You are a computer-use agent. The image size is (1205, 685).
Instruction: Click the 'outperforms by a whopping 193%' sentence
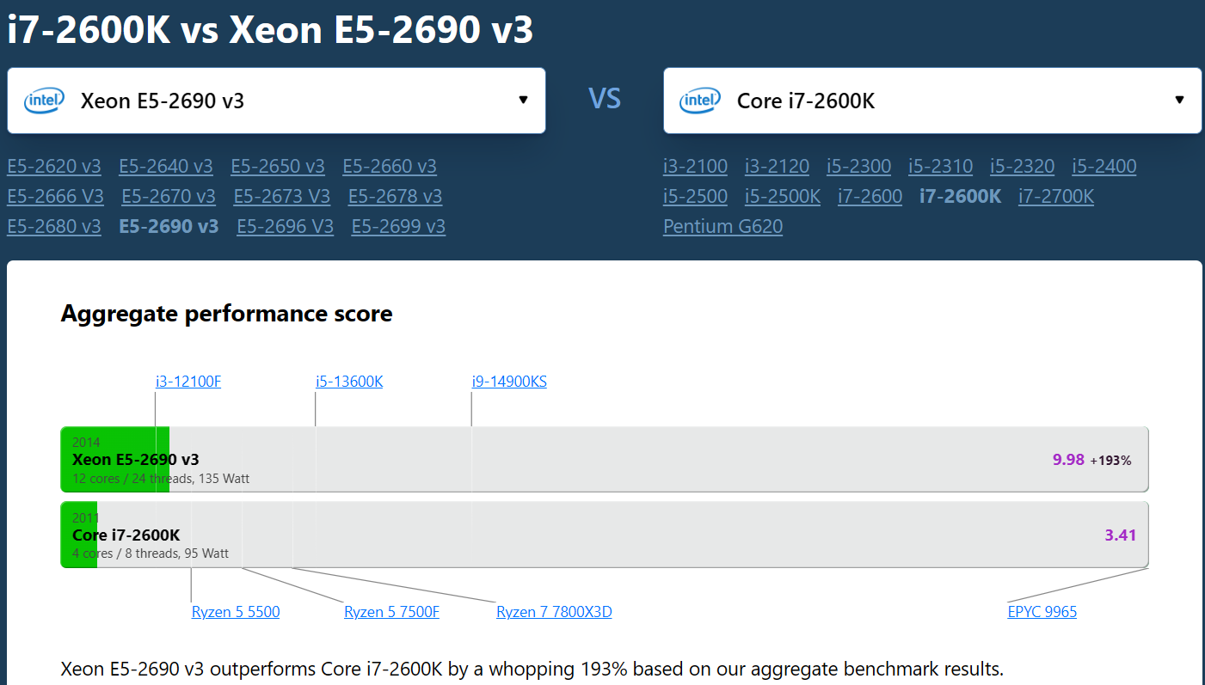click(x=532, y=669)
